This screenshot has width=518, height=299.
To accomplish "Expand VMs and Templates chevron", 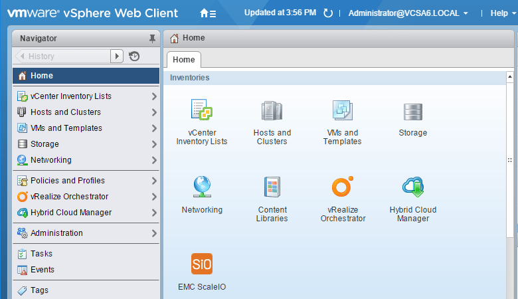I will [x=154, y=128].
